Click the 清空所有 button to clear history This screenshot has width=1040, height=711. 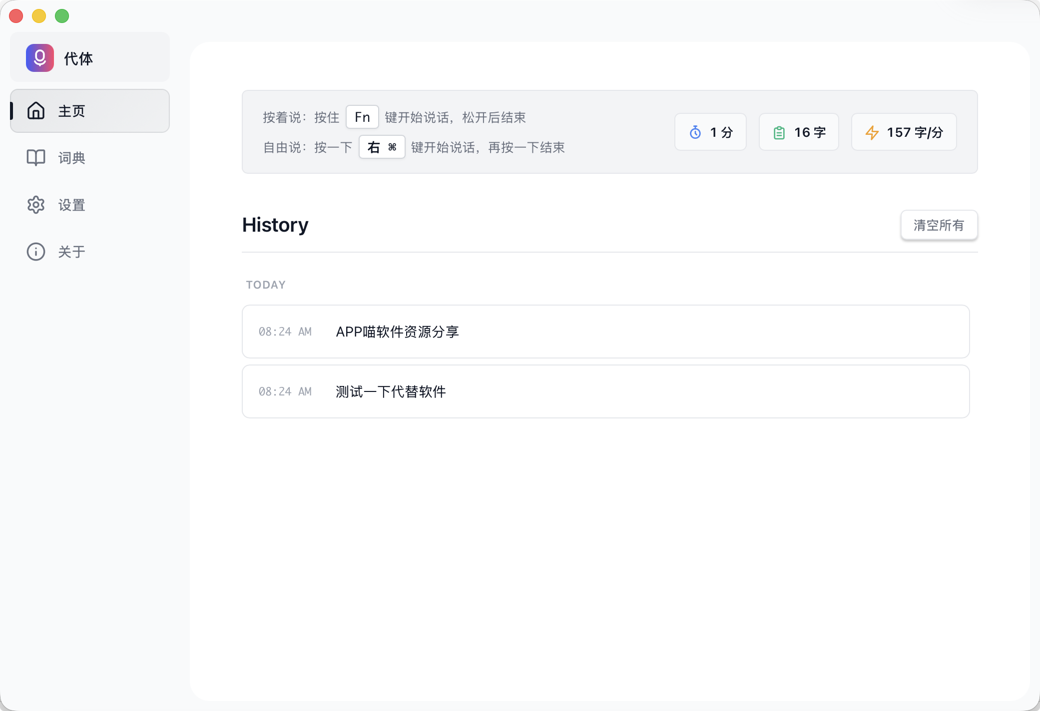pyautogui.click(x=939, y=225)
